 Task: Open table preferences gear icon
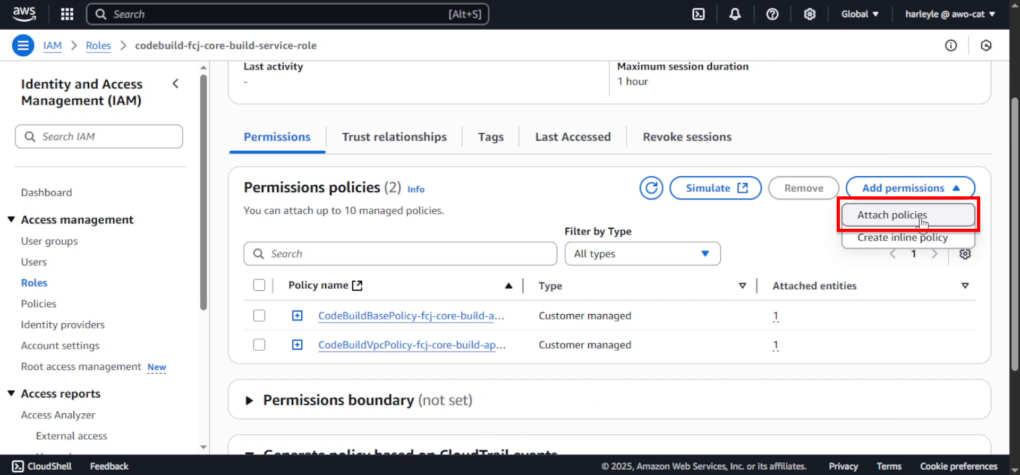coord(965,254)
